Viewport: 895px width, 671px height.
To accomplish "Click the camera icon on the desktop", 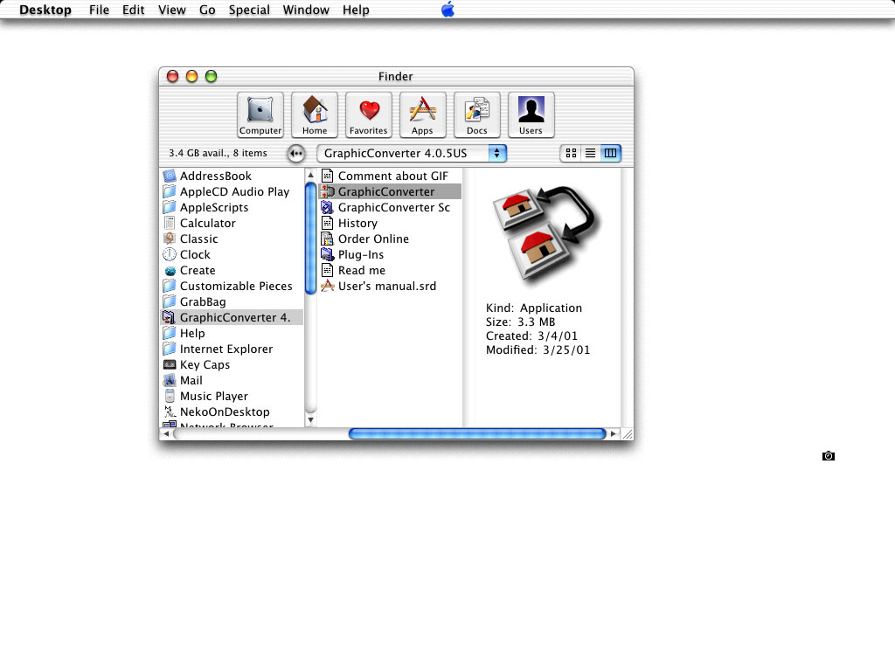I will tap(829, 456).
